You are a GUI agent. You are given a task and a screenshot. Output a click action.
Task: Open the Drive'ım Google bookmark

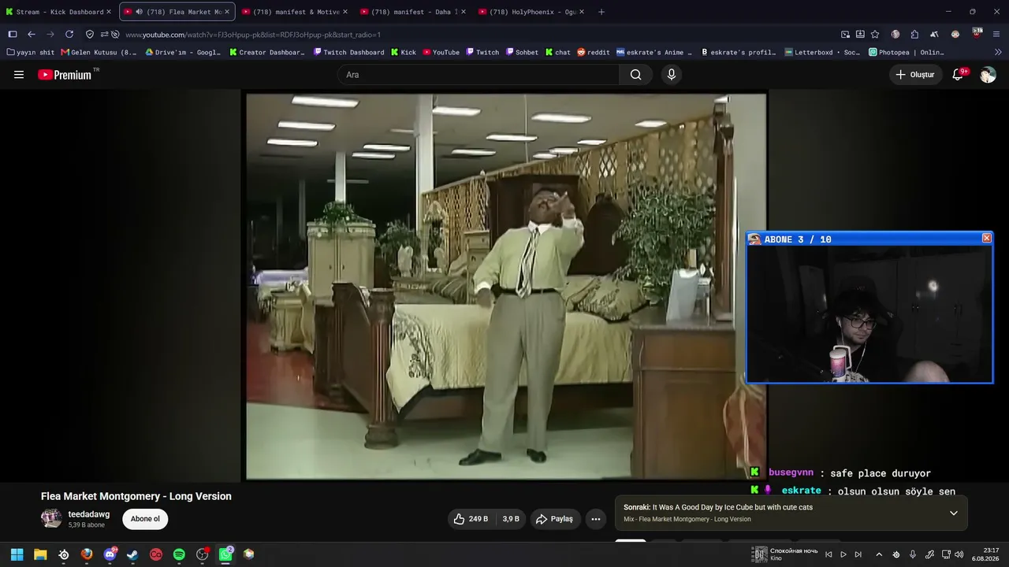(184, 53)
